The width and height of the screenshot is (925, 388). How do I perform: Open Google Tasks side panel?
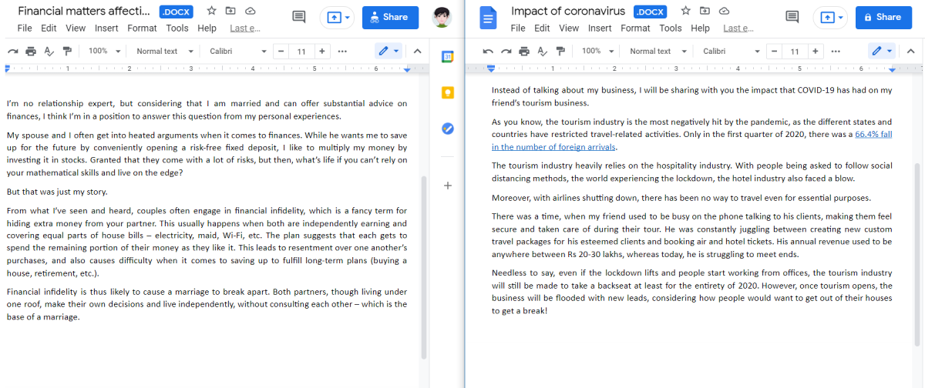(x=448, y=128)
